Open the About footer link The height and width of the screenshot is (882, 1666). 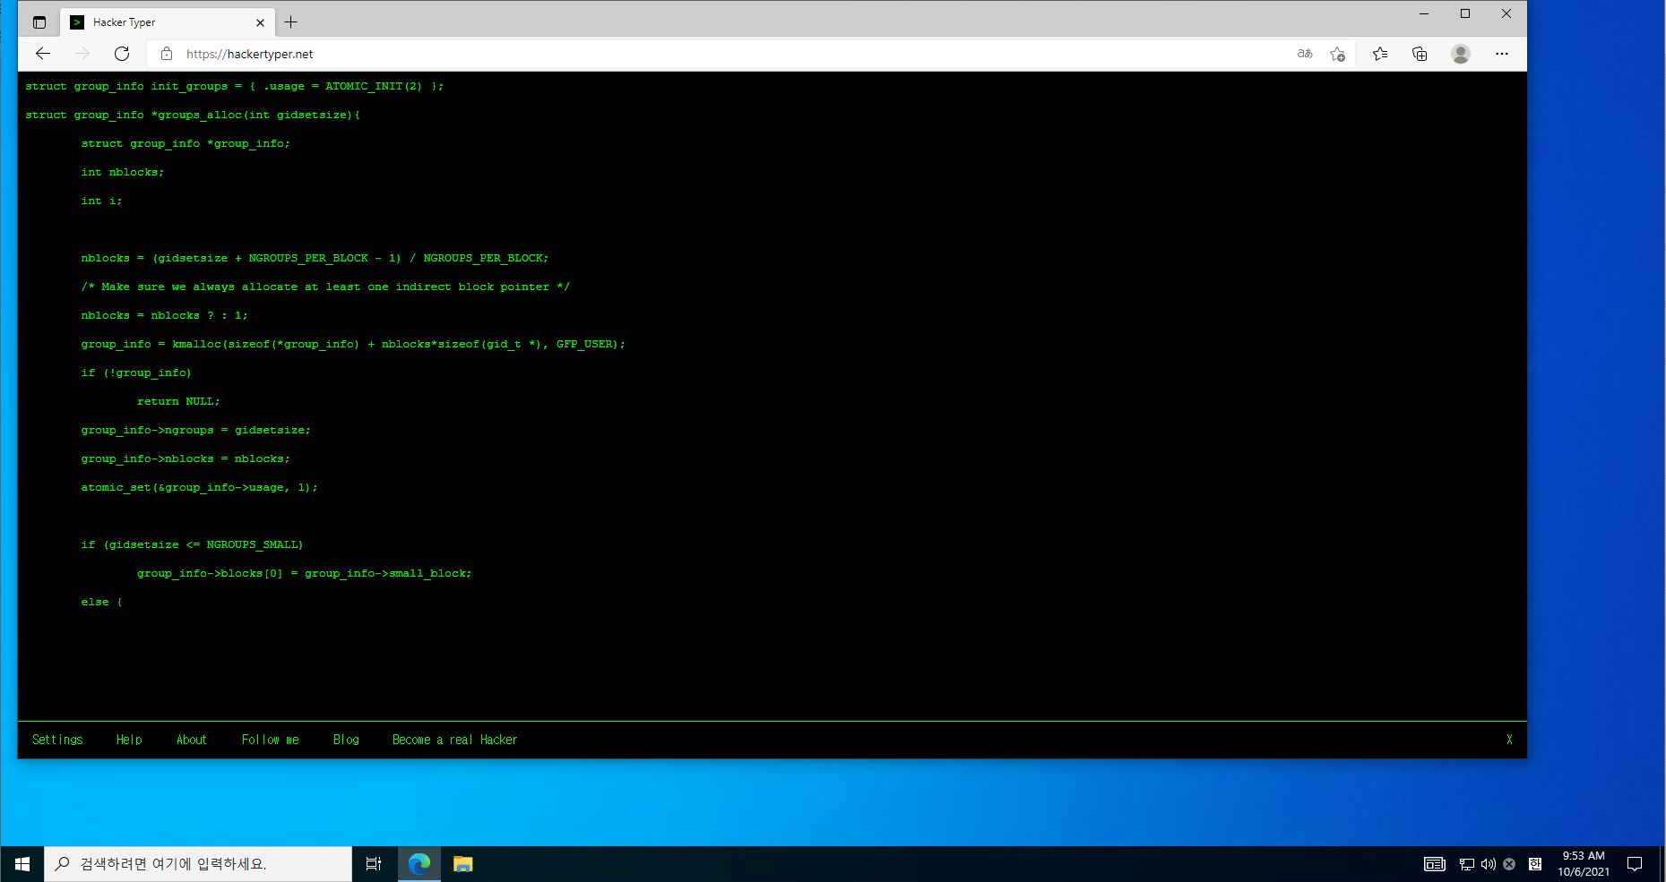pos(191,740)
